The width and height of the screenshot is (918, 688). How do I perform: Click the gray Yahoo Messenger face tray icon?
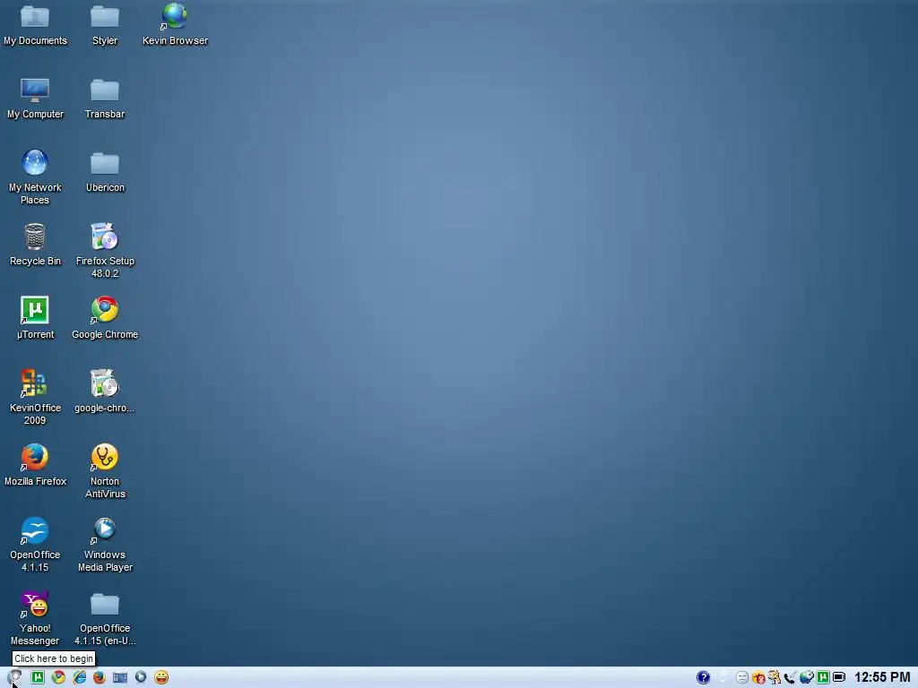[742, 677]
